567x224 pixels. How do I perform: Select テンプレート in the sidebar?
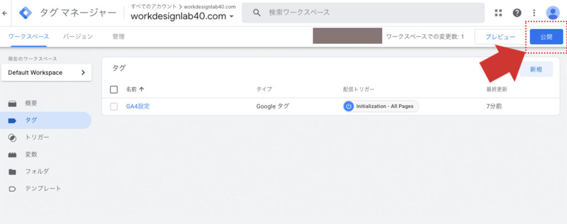tap(43, 188)
